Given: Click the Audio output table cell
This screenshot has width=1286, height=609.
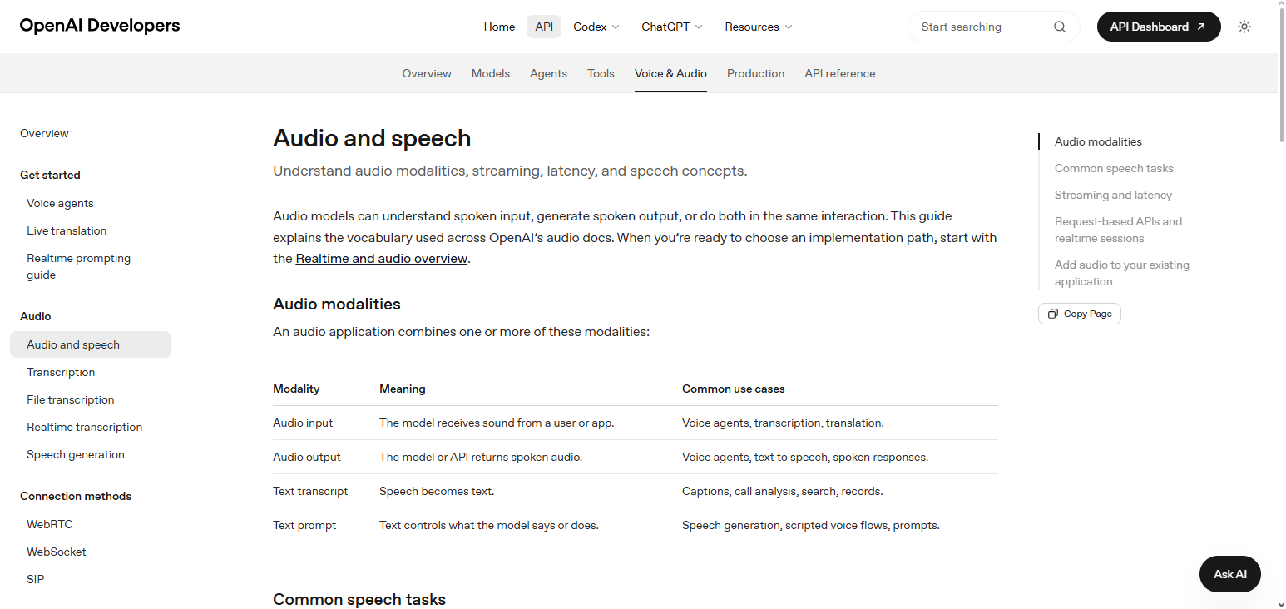Looking at the screenshot, I should click(307, 457).
